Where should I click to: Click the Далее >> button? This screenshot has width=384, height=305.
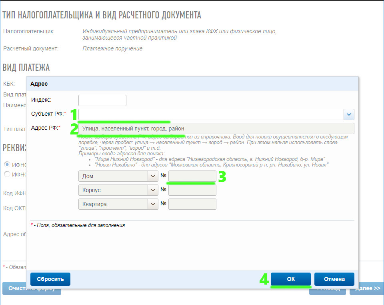366,289
